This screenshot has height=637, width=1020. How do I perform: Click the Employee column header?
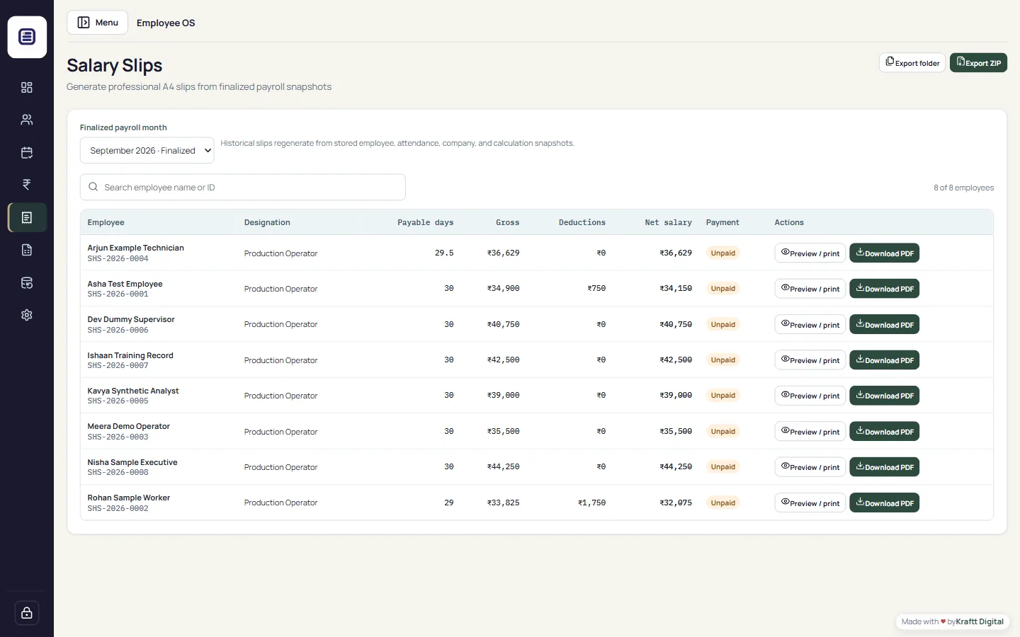pos(106,222)
